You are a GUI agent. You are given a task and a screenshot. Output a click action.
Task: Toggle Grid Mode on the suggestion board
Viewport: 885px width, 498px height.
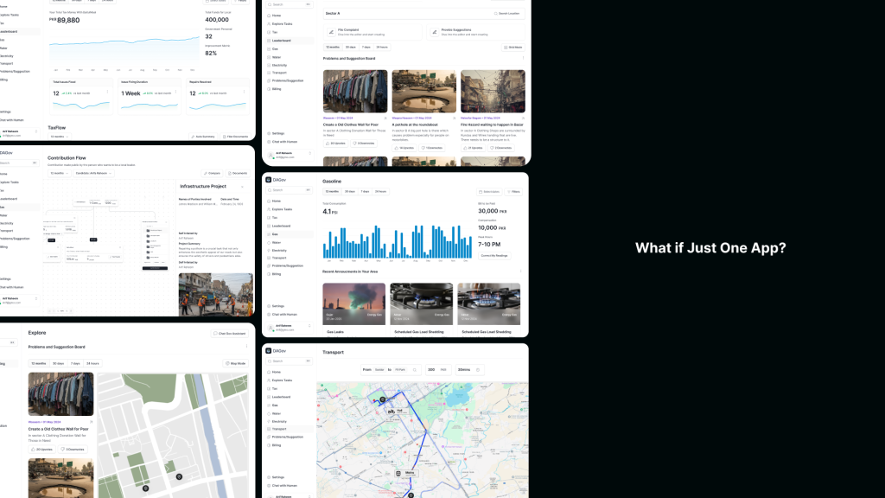pos(513,47)
